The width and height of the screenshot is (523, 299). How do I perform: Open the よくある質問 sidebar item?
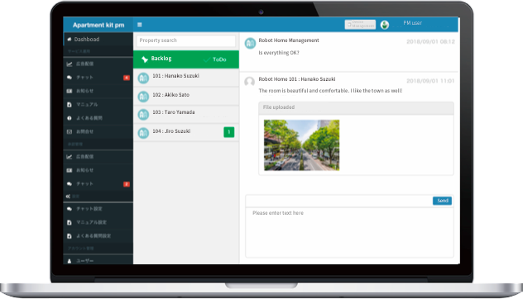click(98, 118)
